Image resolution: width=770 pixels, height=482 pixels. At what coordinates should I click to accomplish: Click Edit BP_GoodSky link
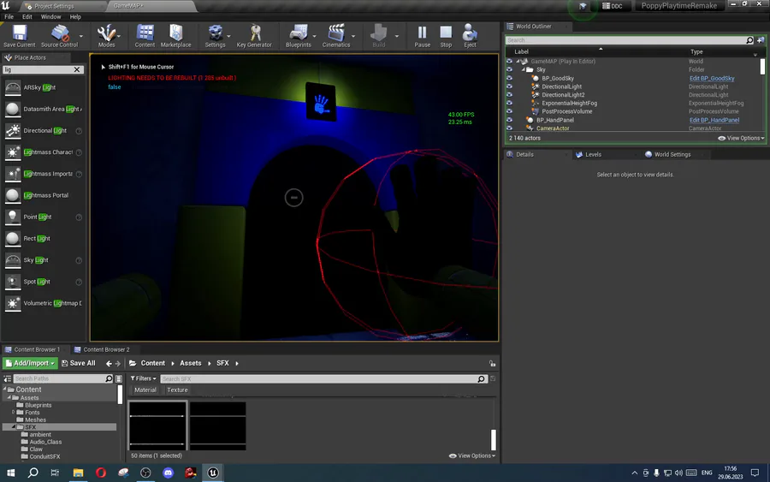tap(712, 78)
